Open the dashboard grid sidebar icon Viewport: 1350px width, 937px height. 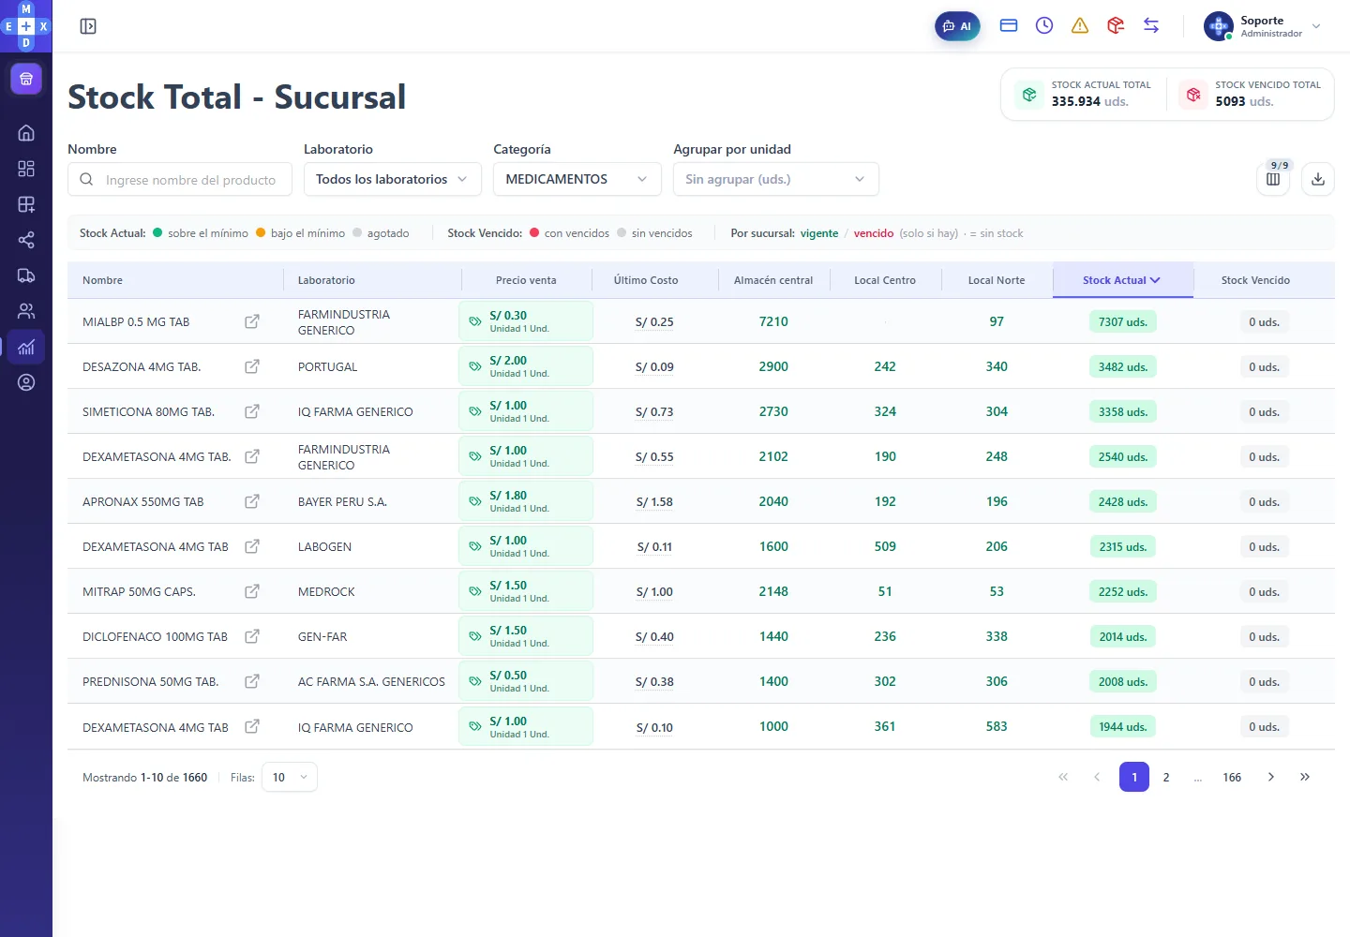[26, 169]
